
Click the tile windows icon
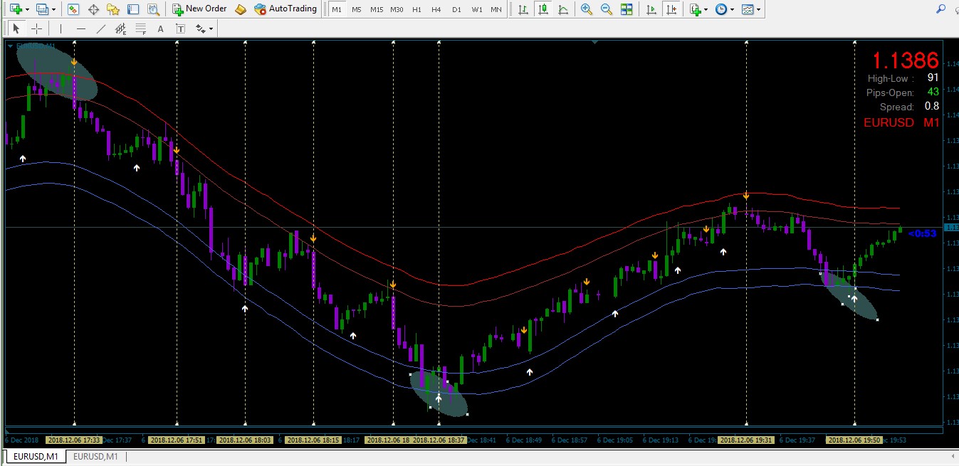(x=626, y=9)
